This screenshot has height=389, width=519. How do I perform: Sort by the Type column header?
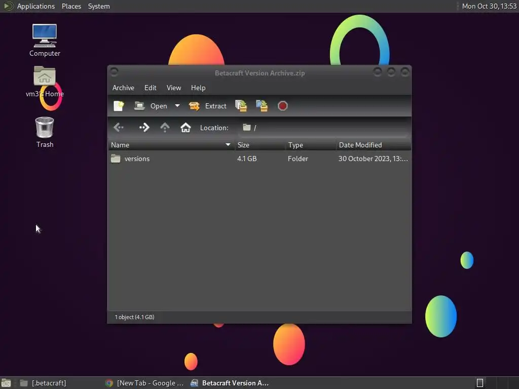[x=311, y=145]
